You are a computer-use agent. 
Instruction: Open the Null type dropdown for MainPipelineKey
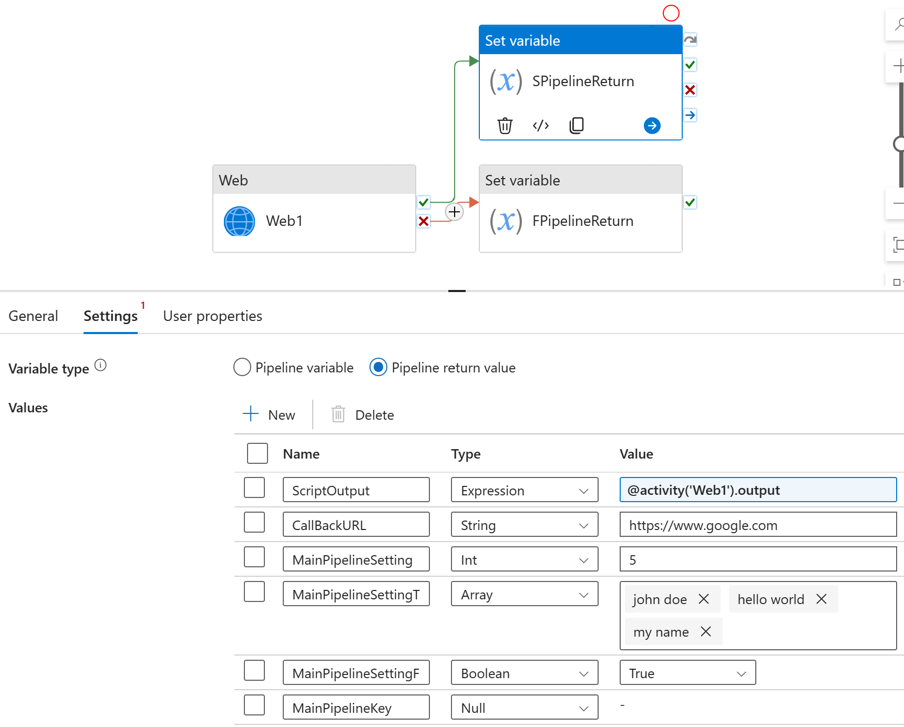pos(583,708)
